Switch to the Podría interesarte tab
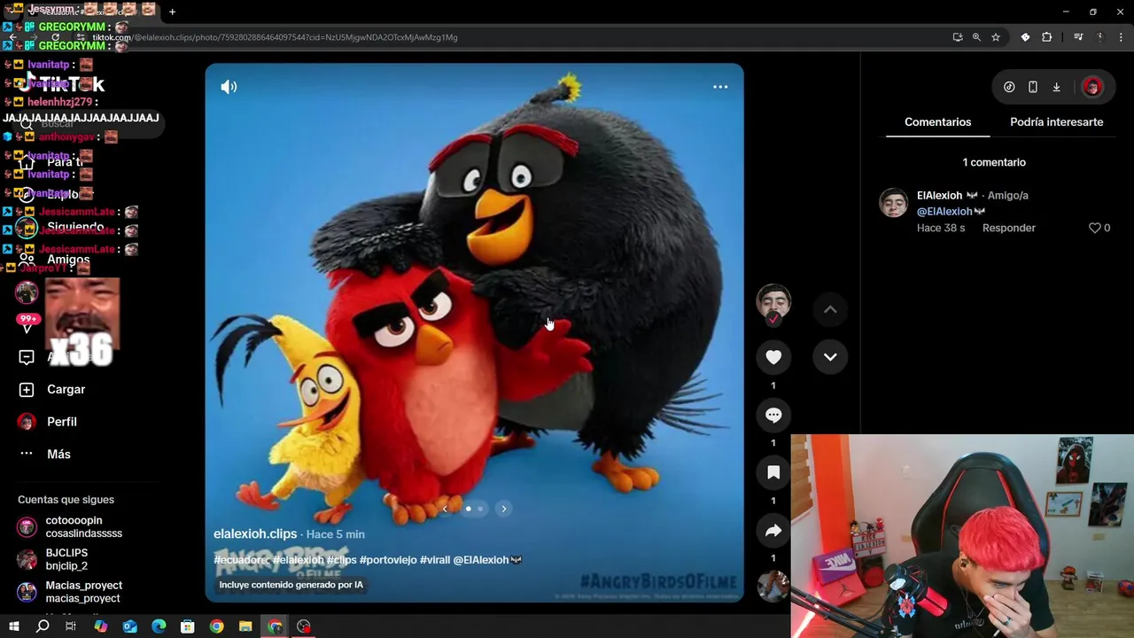The width and height of the screenshot is (1134, 638). [x=1056, y=122]
